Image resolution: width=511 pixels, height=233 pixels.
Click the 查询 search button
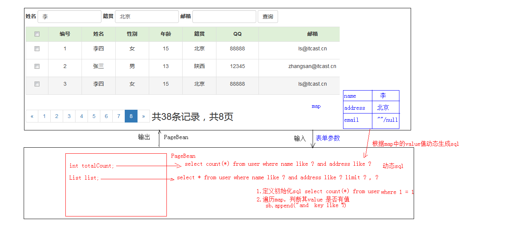point(268,17)
